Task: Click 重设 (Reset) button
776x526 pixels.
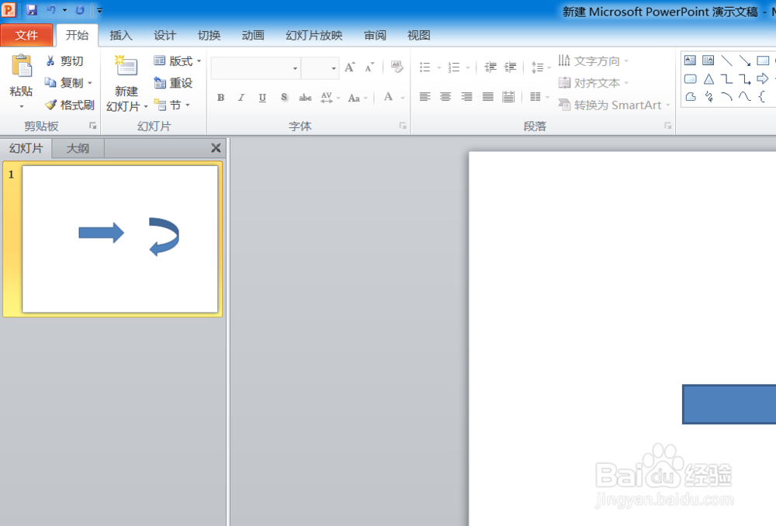Action: point(173,83)
